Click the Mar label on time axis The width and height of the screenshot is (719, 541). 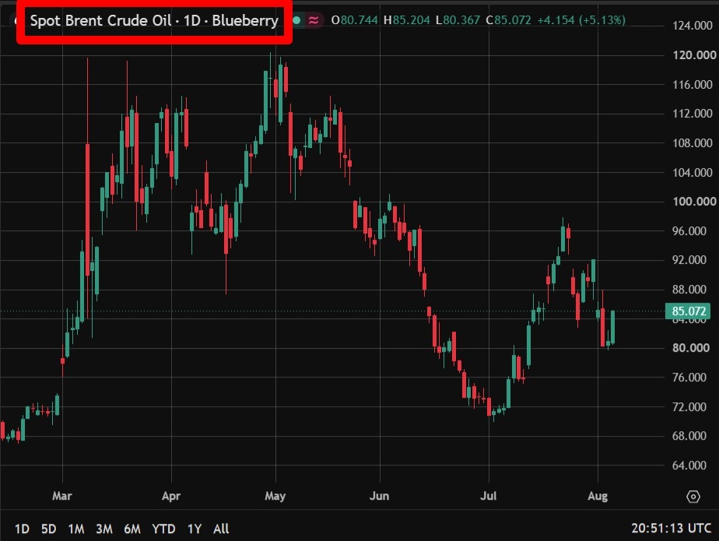point(62,496)
